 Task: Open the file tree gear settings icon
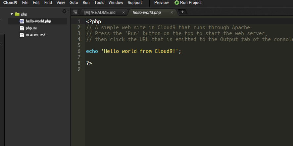tap(65, 11)
